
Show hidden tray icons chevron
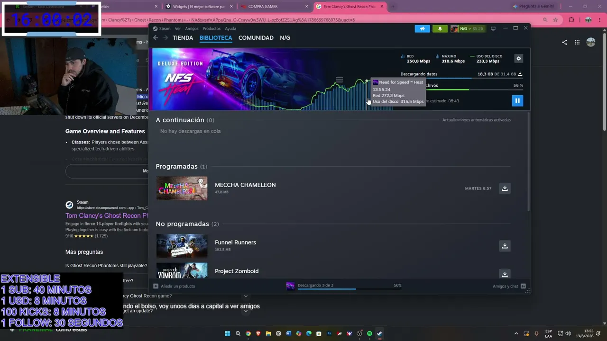tap(516, 333)
